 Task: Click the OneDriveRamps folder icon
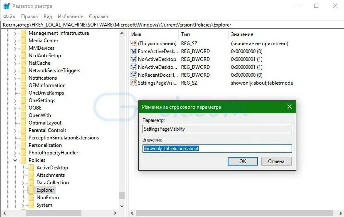click(23, 93)
